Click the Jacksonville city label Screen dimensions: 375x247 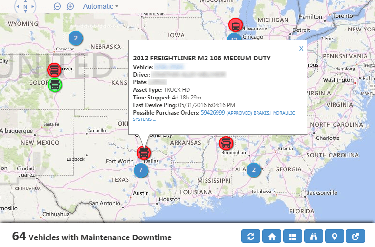coord(322,193)
